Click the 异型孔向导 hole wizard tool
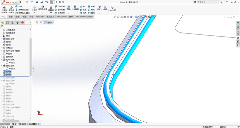Viewport: 240px width, 128px height. click(43, 8)
